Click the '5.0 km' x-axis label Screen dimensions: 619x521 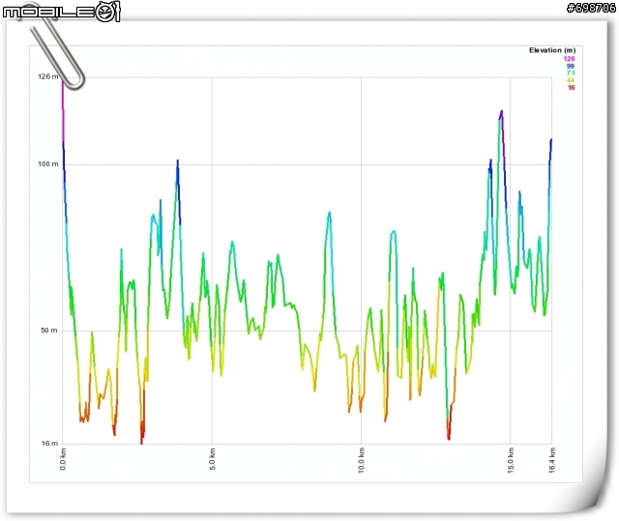click(x=213, y=459)
